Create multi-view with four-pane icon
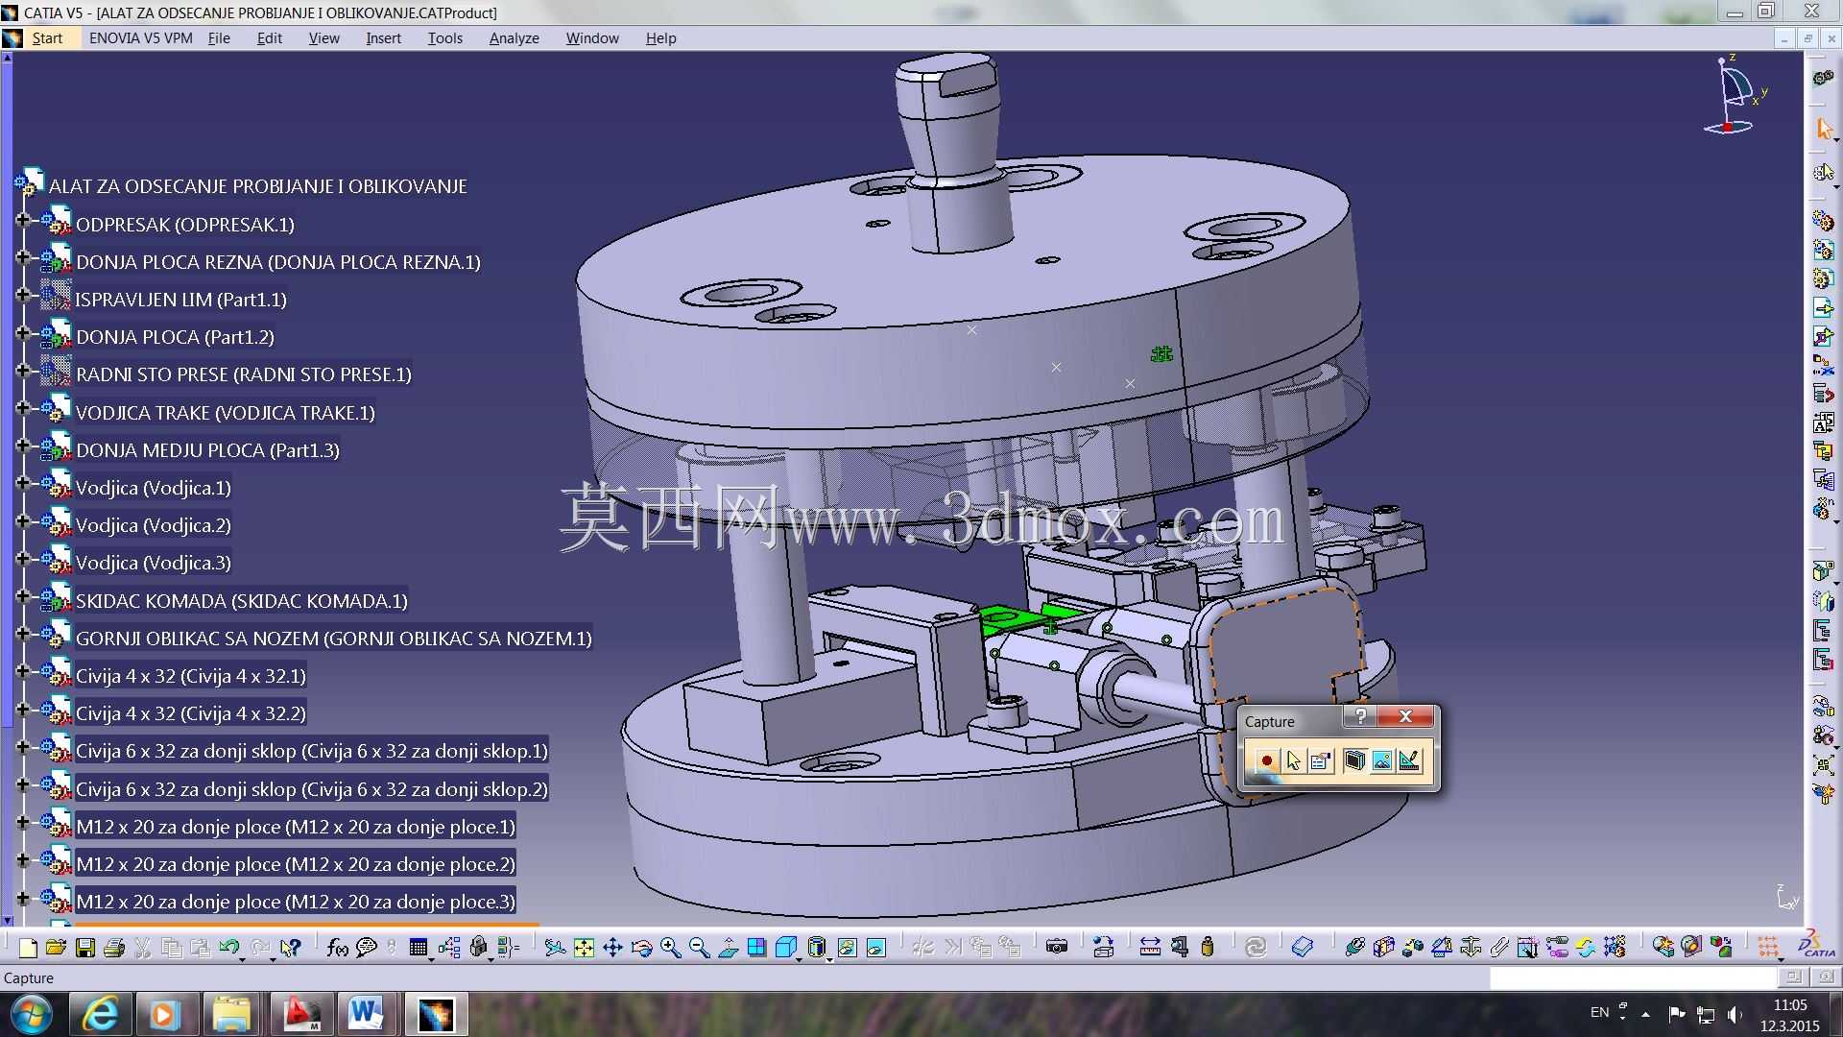 point(756,948)
